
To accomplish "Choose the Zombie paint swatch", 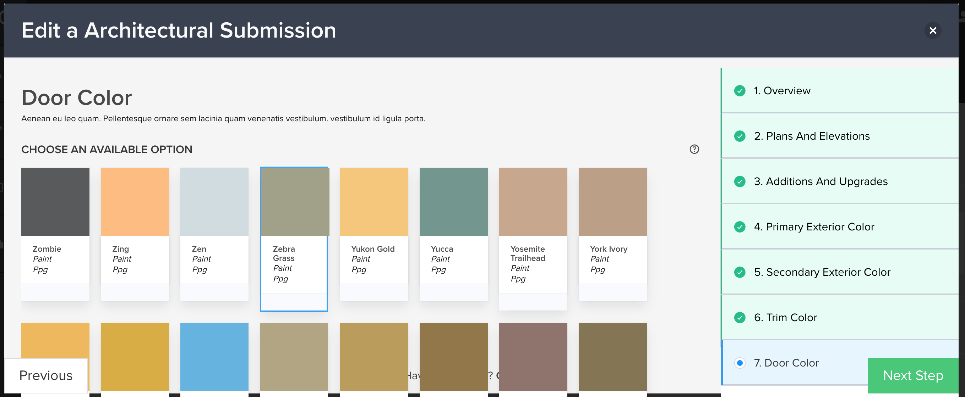I will point(55,202).
